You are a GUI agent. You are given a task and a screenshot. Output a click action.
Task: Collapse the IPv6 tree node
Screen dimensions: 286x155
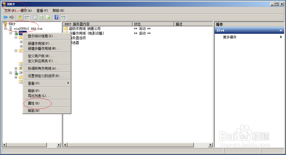(11, 73)
